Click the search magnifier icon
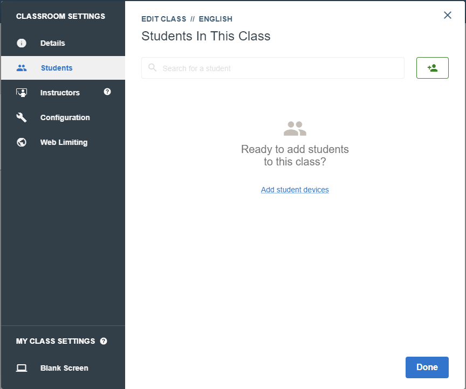 [153, 68]
